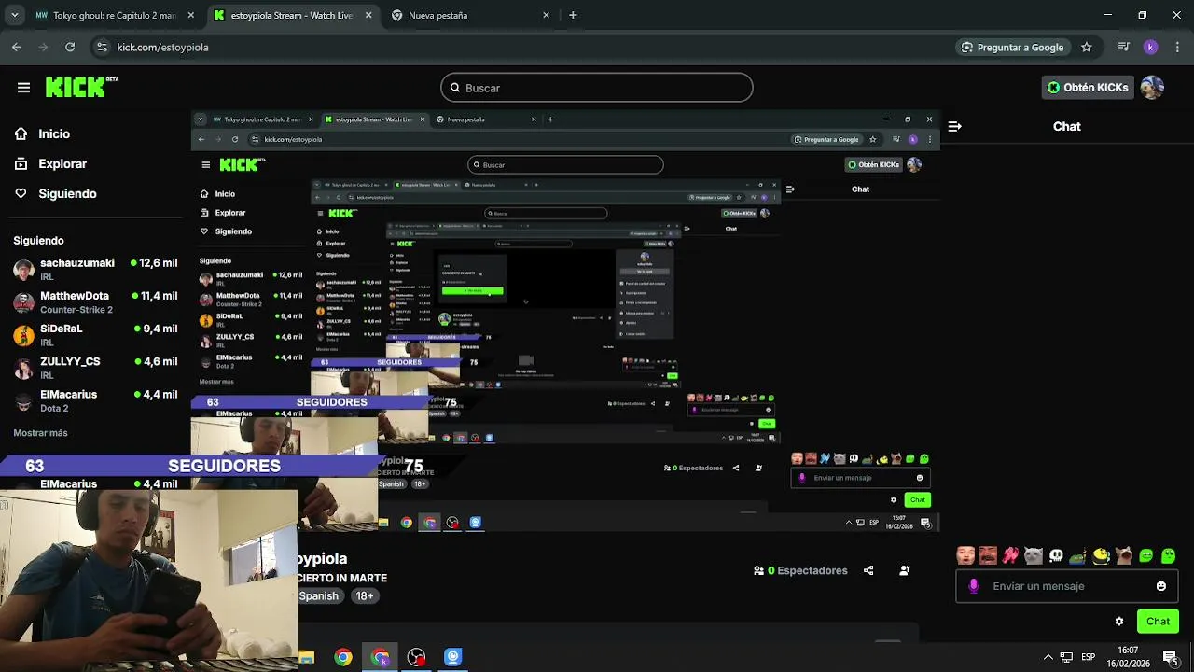
Task: Click the Buscar search field
Action: (x=597, y=88)
